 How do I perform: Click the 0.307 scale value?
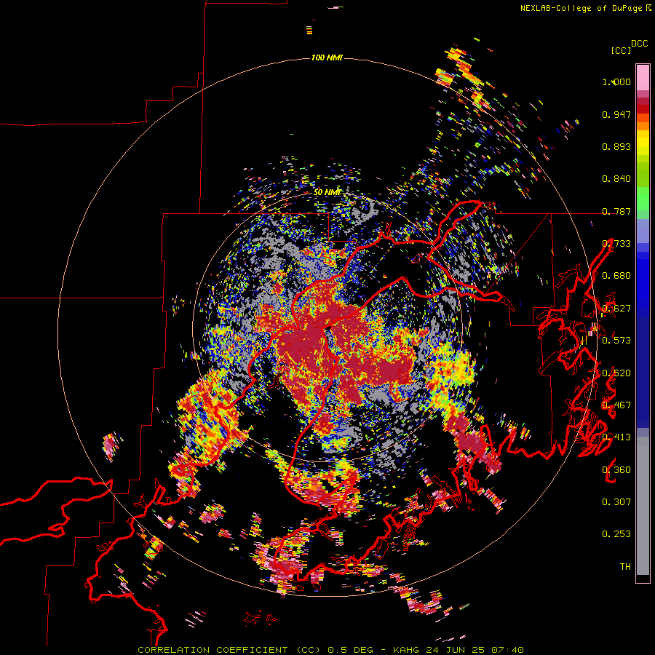[616, 502]
